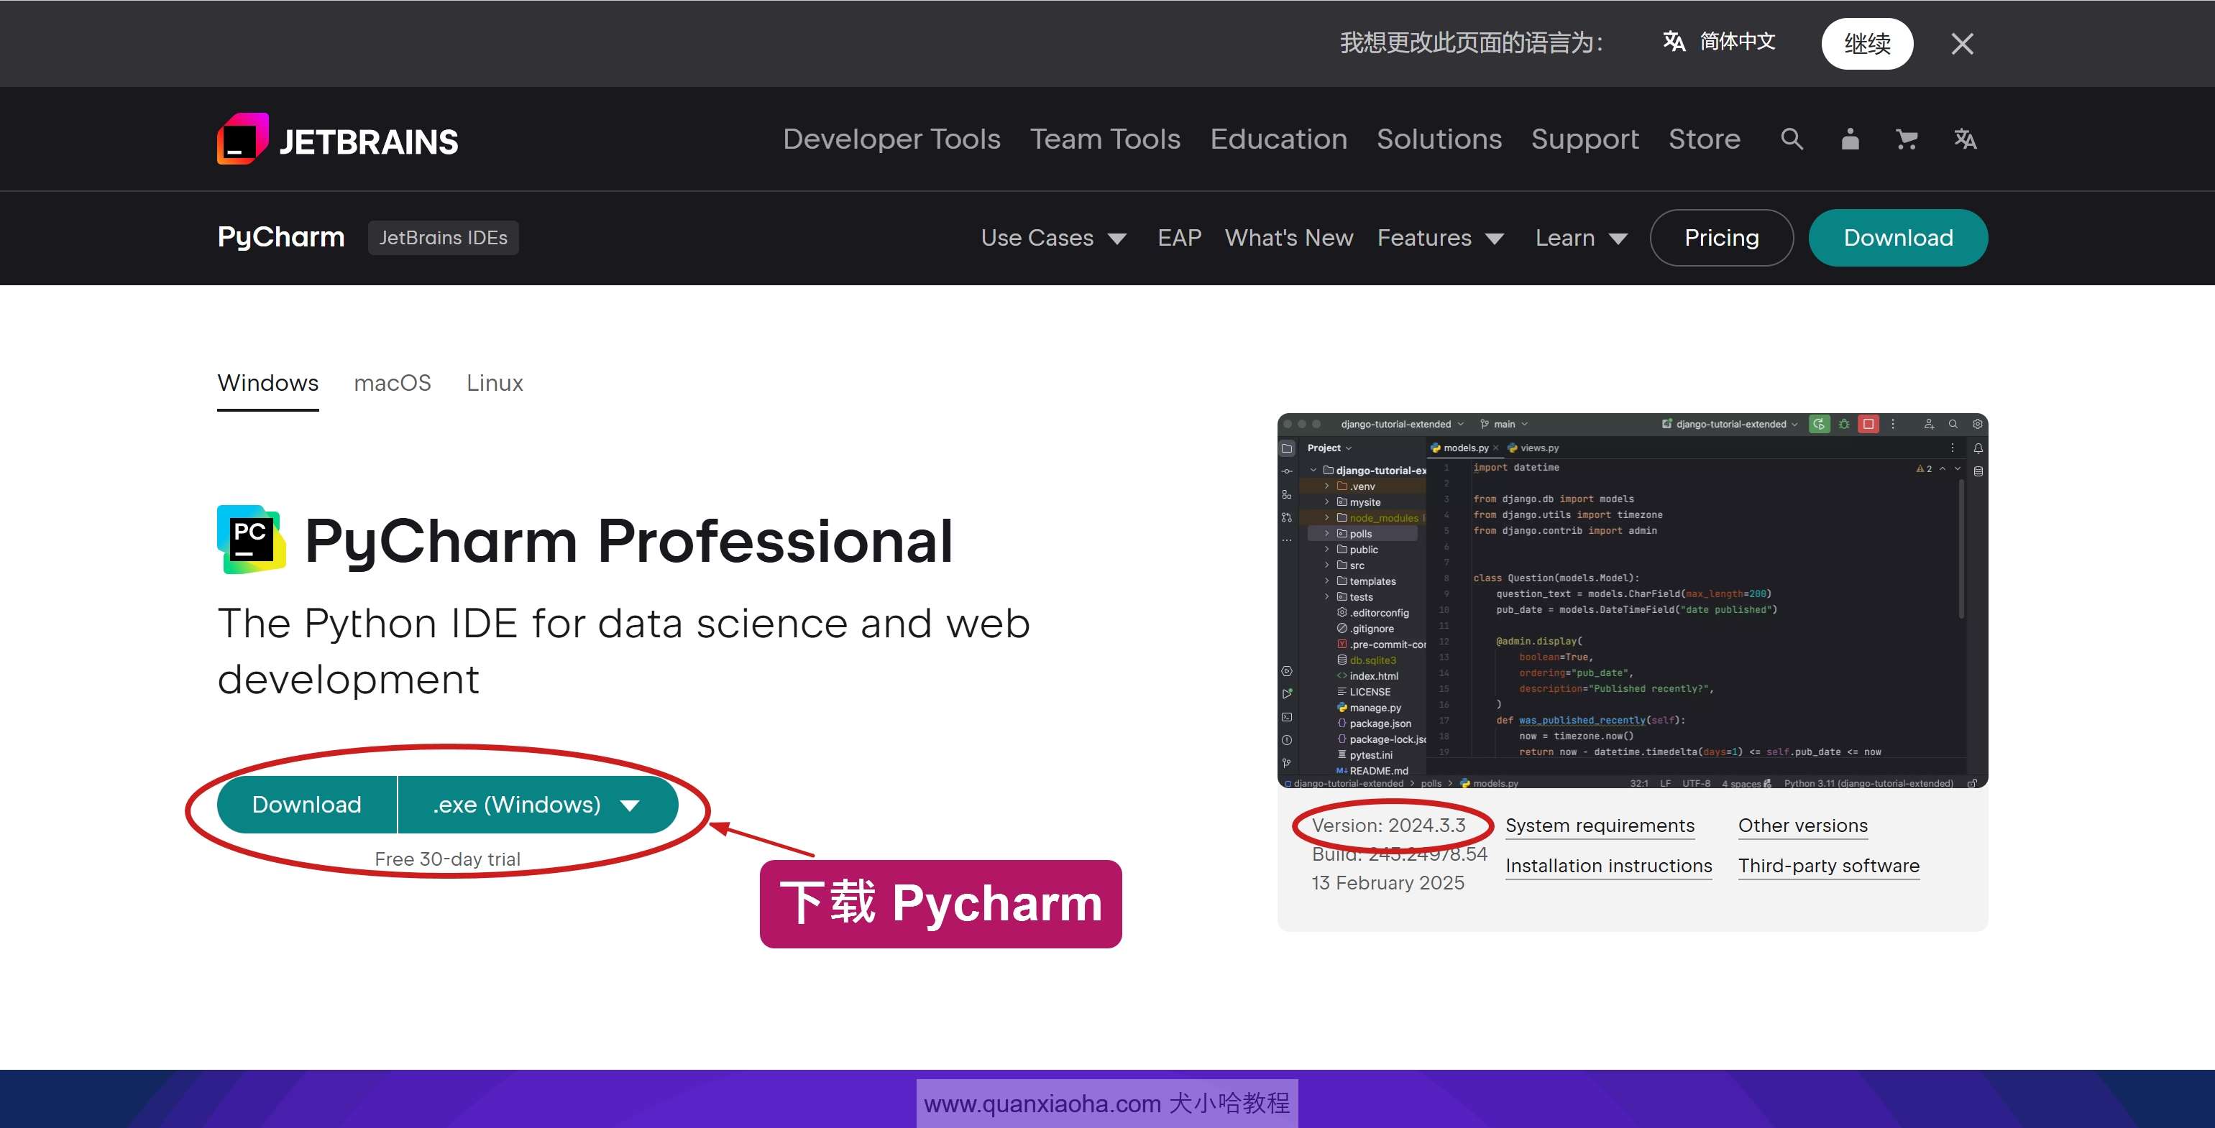
Task: Expand the templates folder in project tree
Action: point(1326,582)
